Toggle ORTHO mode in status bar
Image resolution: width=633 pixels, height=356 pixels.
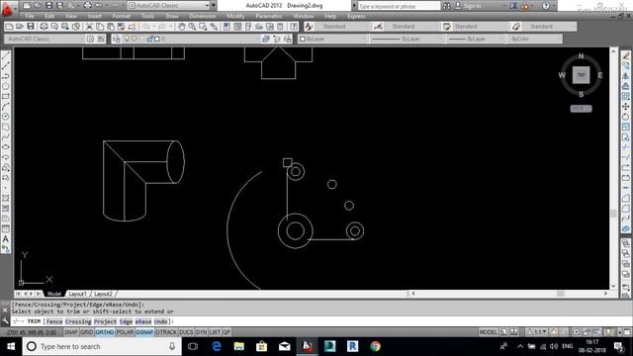point(105,332)
